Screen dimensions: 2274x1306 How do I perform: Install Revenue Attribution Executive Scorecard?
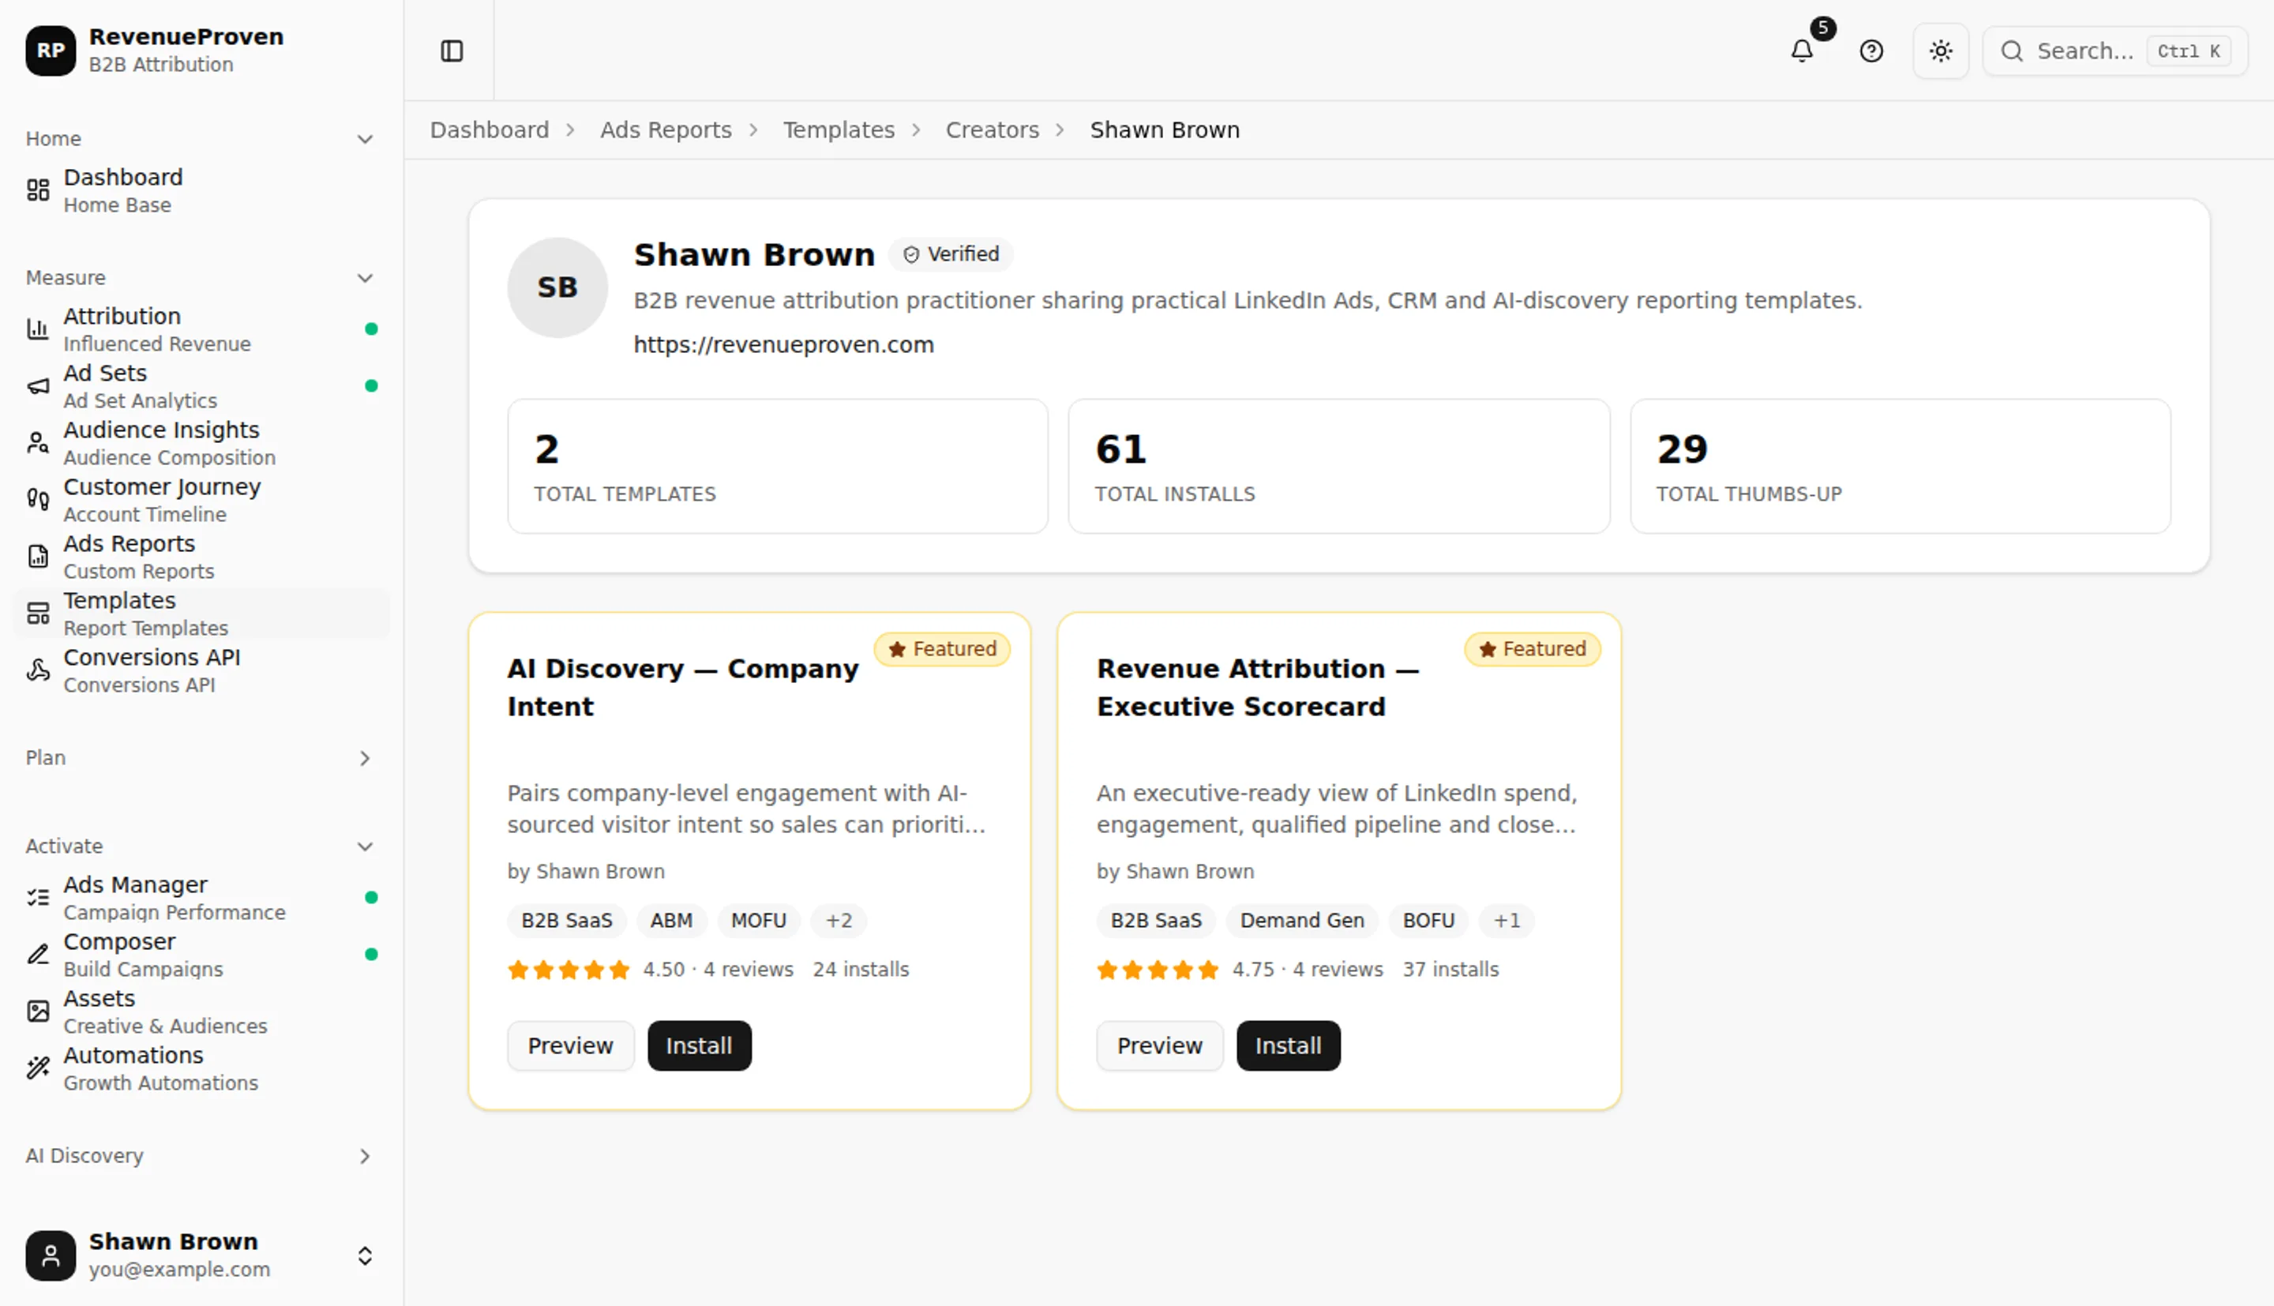click(1289, 1046)
